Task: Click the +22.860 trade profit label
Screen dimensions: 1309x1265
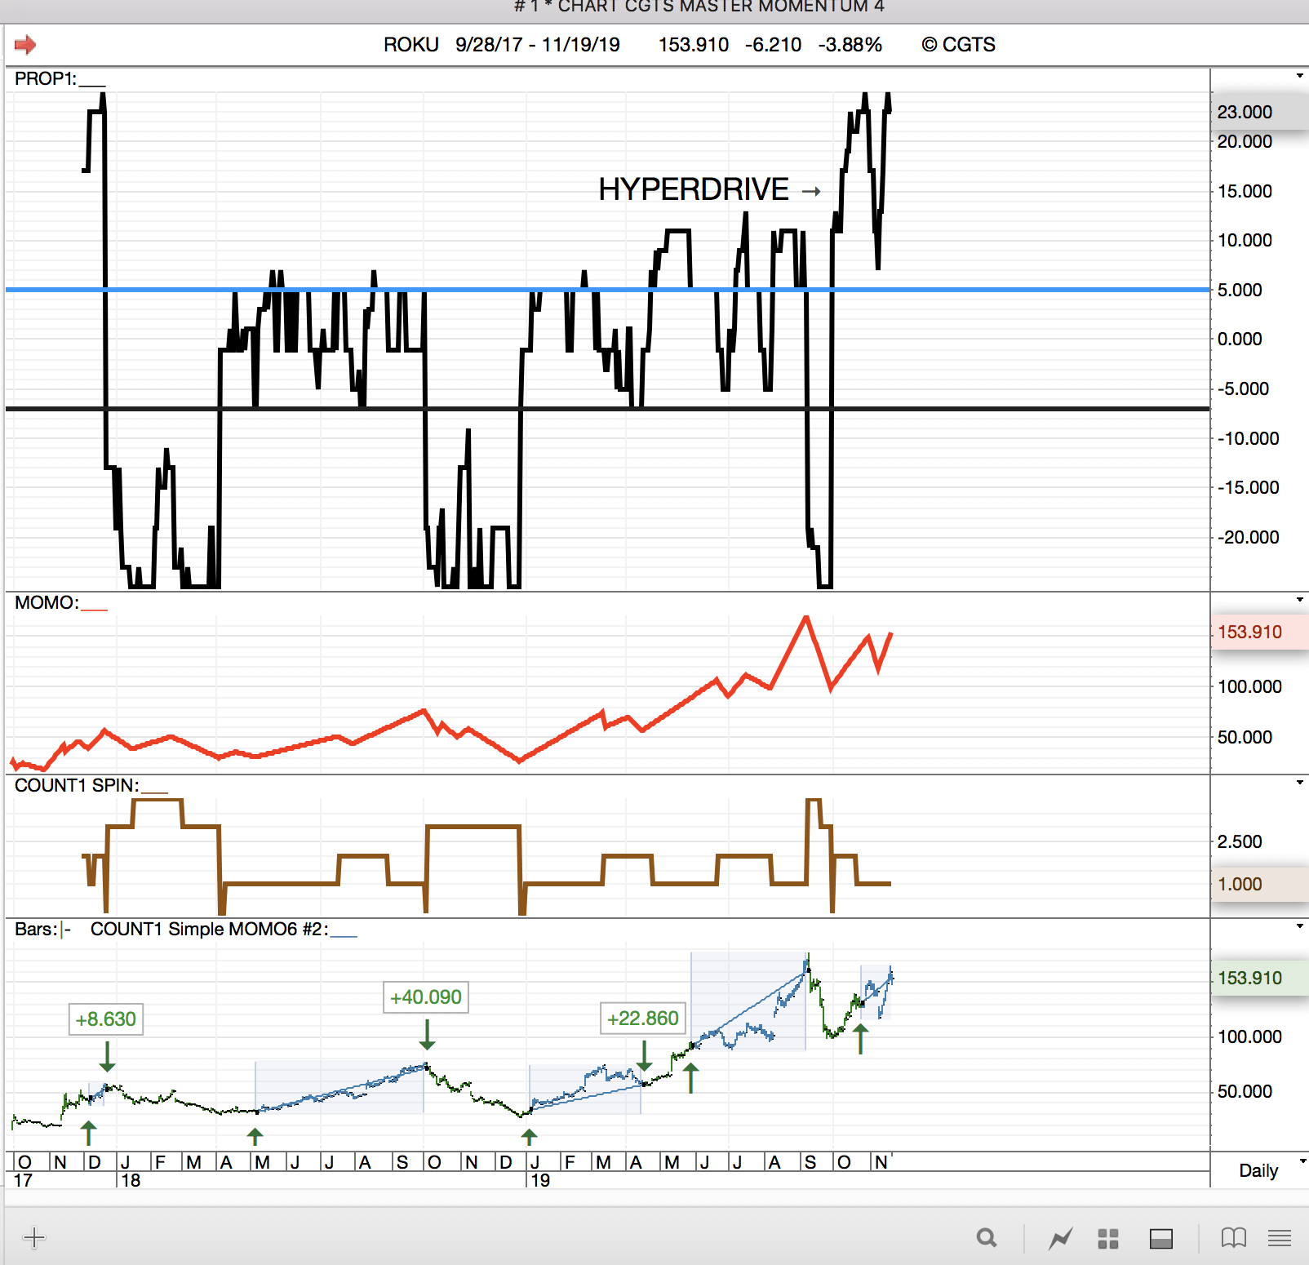Action: coord(642,1019)
